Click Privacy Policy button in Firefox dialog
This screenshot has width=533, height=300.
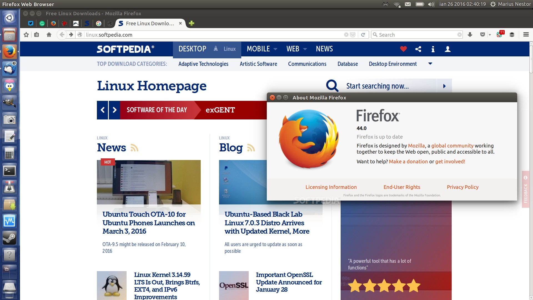[x=462, y=187]
